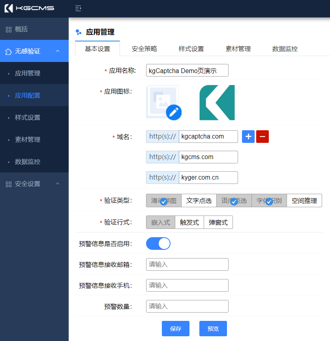Toggle the 空间推理 verification type

click(304, 200)
